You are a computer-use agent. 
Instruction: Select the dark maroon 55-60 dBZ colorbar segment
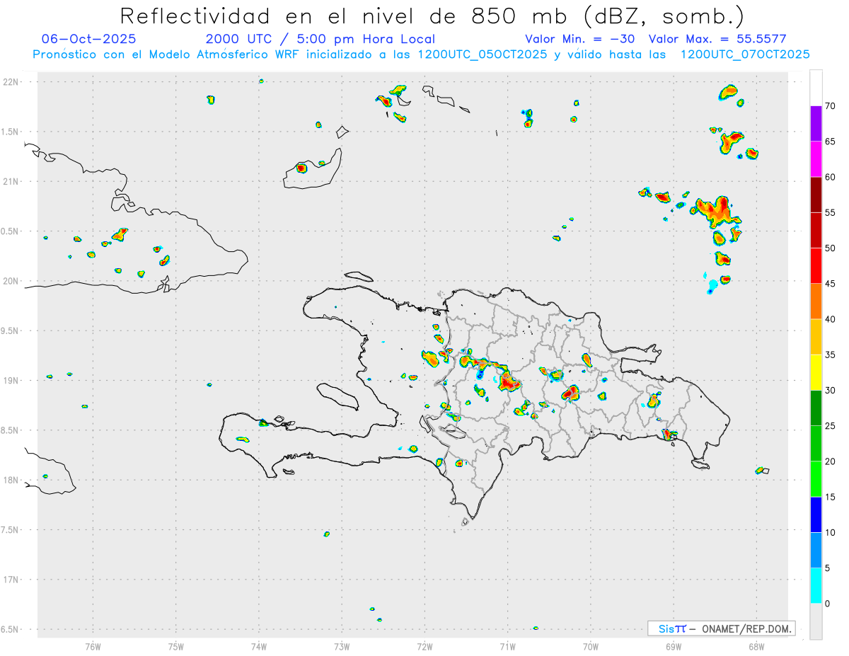pos(816,195)
